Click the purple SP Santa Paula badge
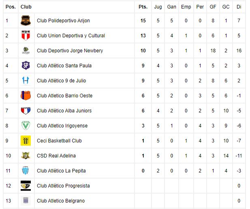The width and height of the screenshot is (250, 209). [x=26, y=65]
